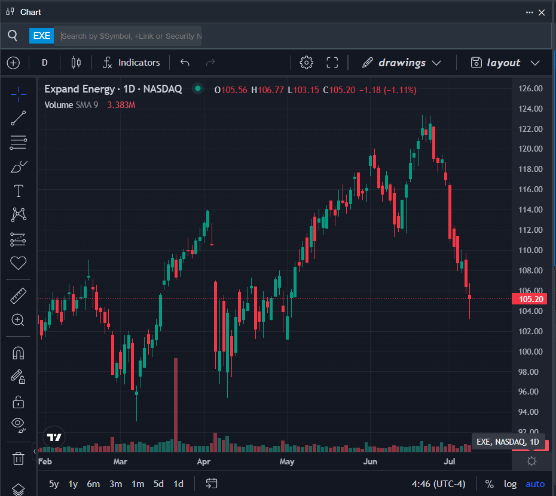This screenshot has height=496, width=556.
Task: Click the Volume SMA 9 indicator legend
Action: 71,105
